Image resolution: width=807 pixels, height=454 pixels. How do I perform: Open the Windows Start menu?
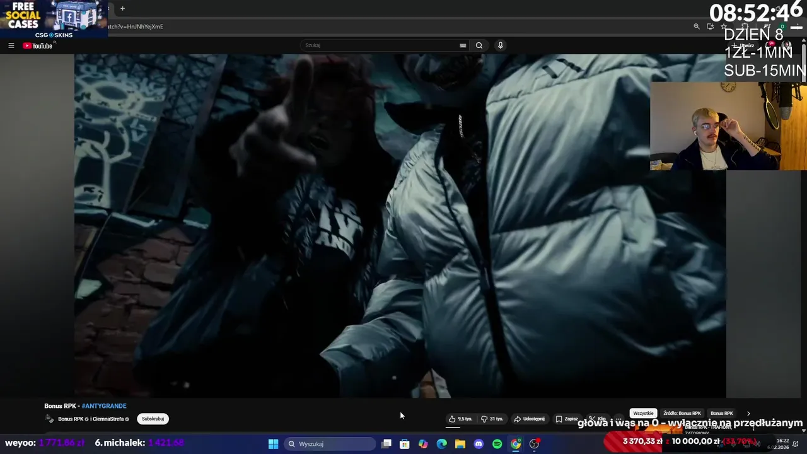273,444
